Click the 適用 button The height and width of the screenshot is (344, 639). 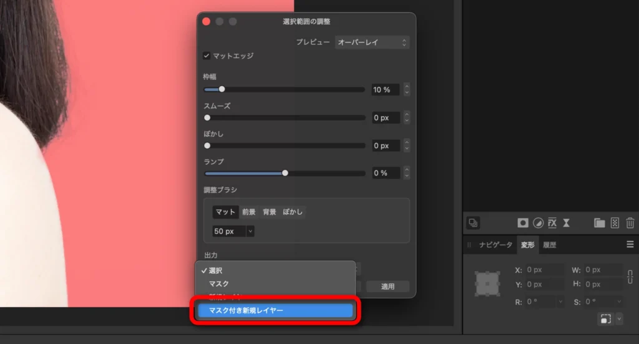[x=388, y=287]
